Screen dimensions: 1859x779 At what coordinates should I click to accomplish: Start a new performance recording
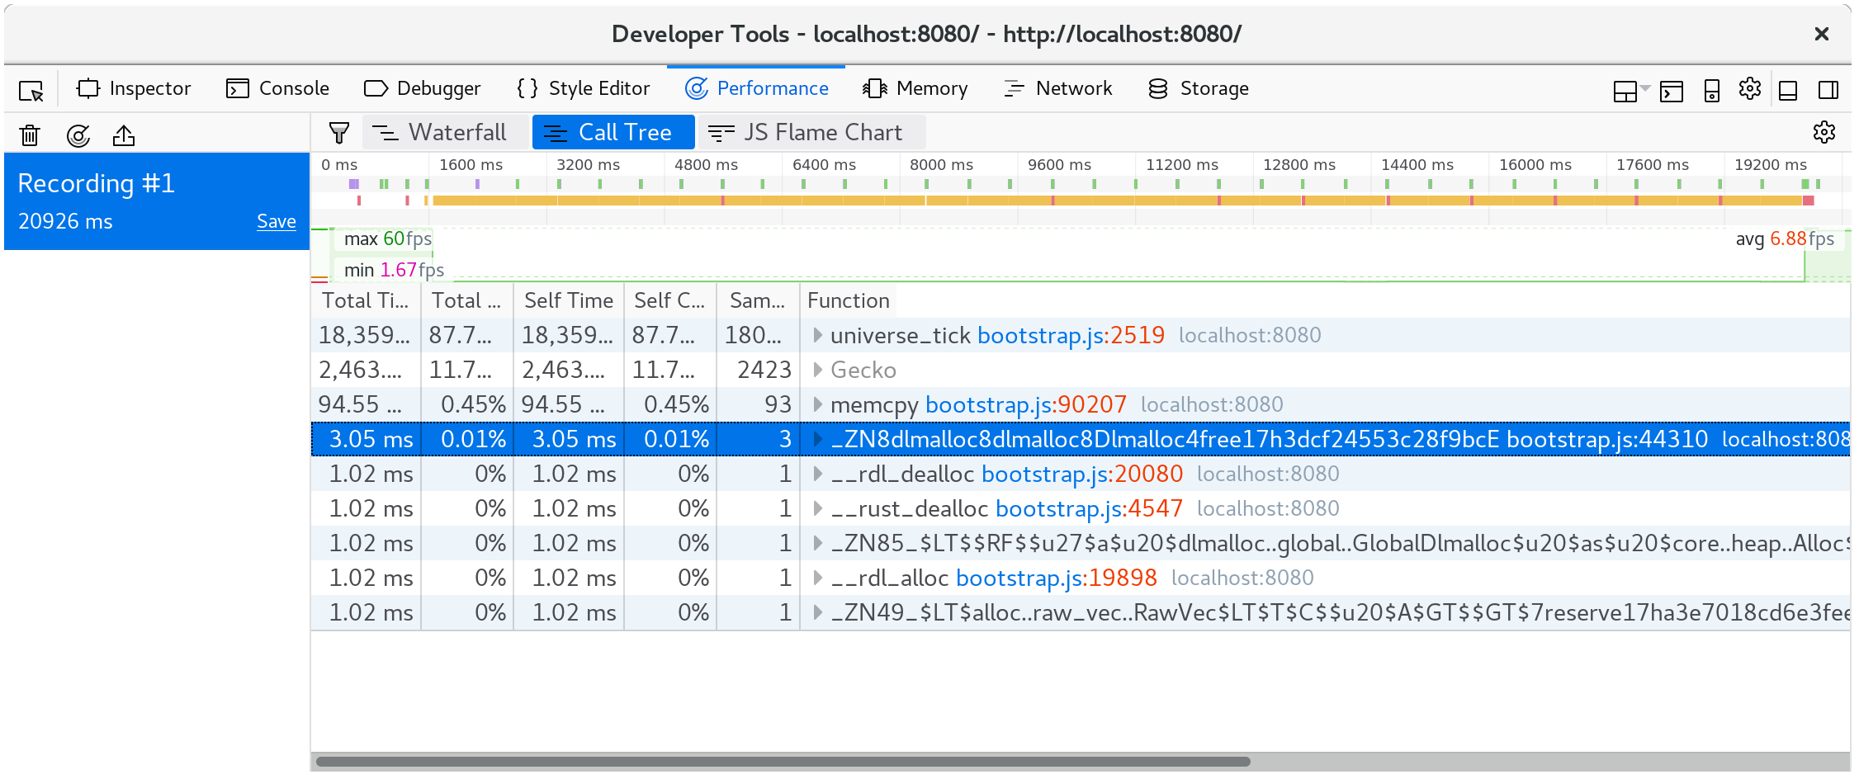point(78,135)
